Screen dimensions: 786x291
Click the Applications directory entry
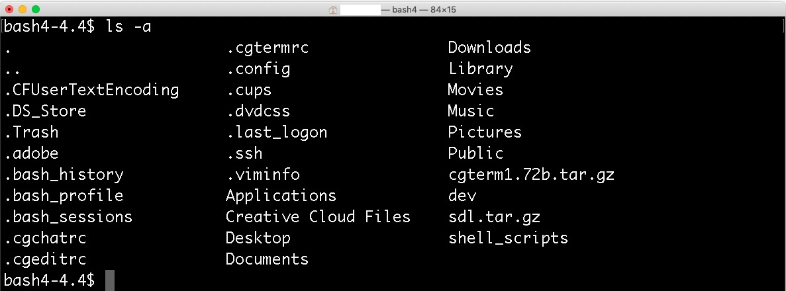(x=281, y=196)
